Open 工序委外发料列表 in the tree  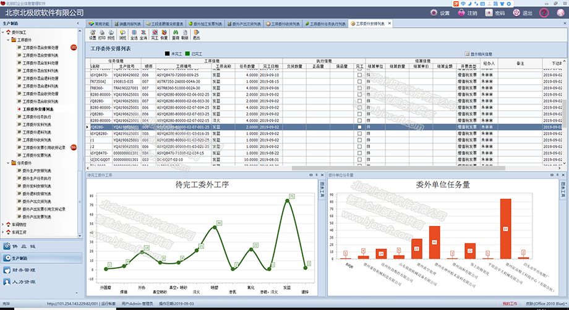click(36, 125)
